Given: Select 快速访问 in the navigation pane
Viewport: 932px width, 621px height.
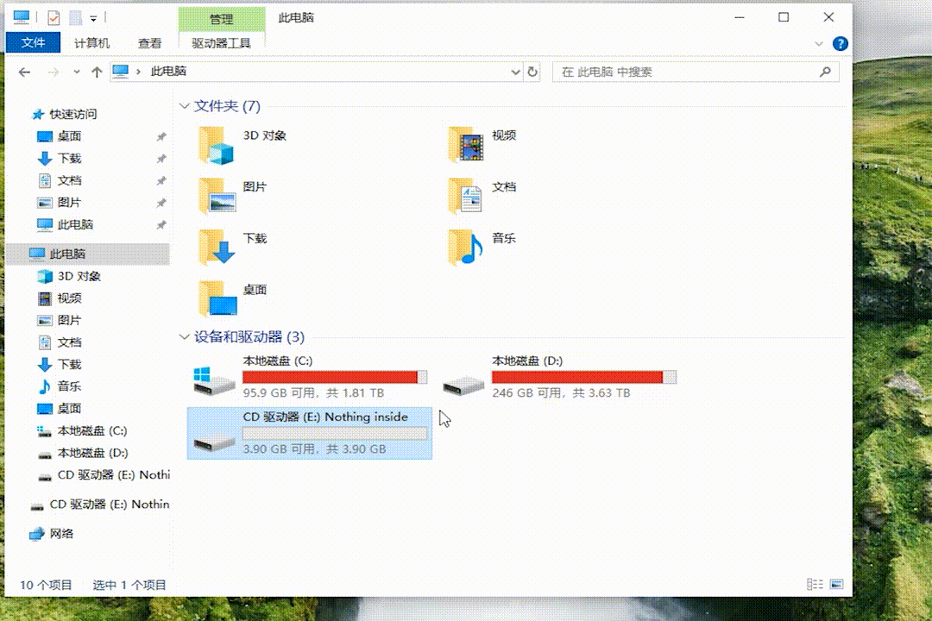Looking at the screenshot, I should (x=72, y=114).
